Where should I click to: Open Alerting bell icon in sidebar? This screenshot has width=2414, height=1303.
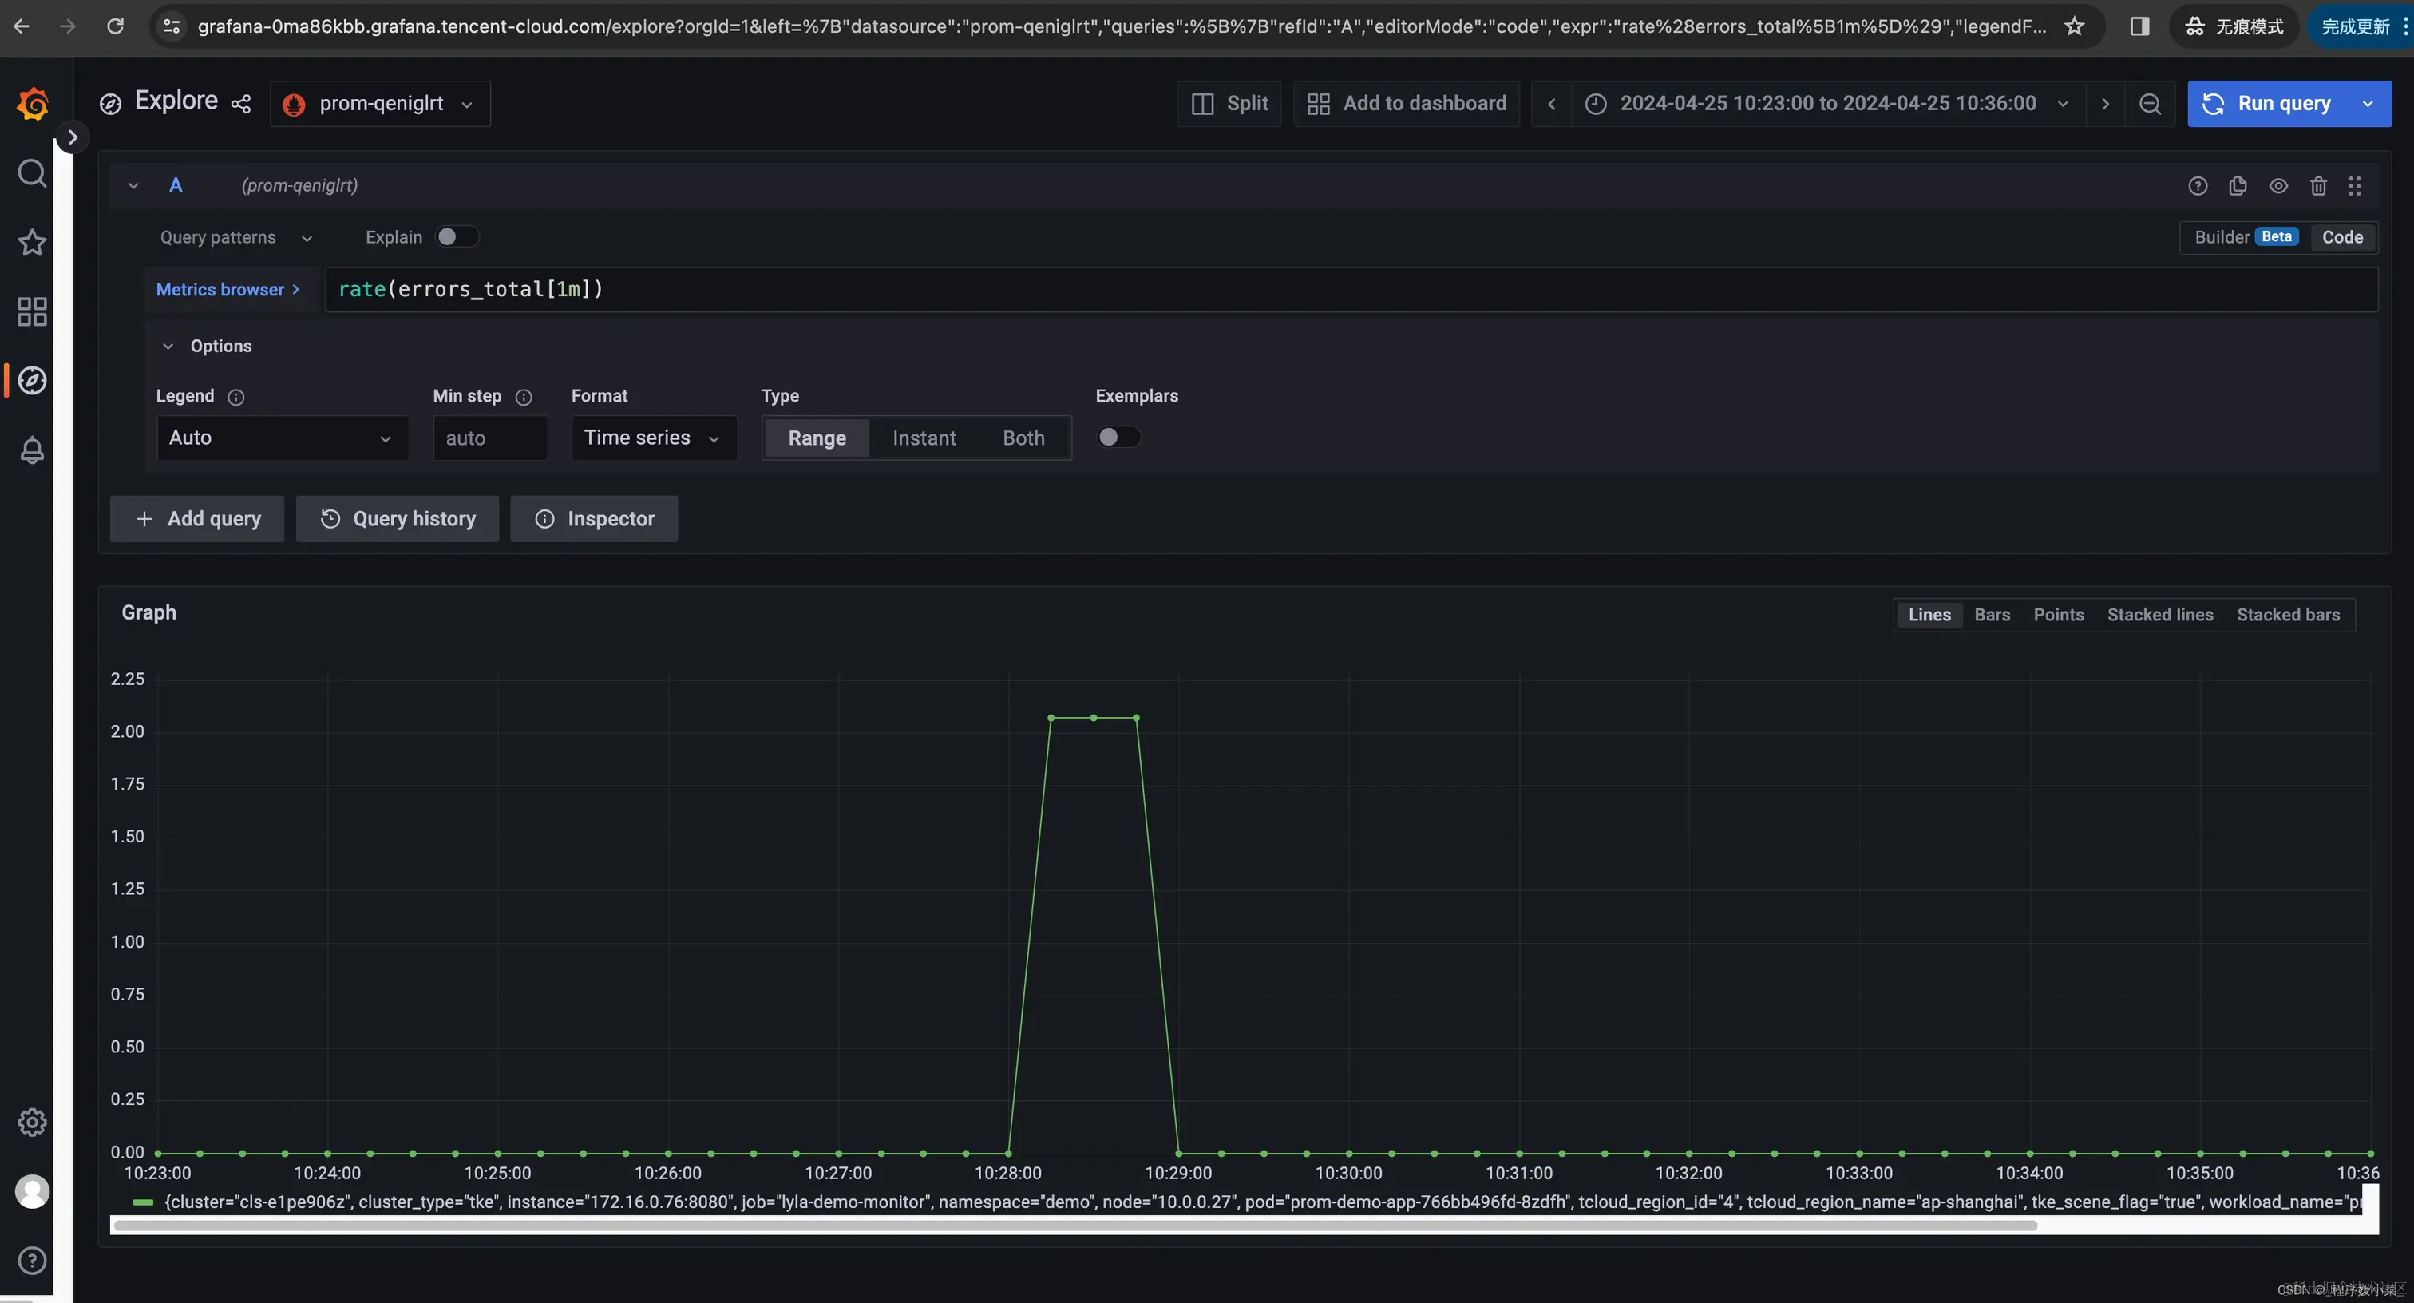click(32, 450)
